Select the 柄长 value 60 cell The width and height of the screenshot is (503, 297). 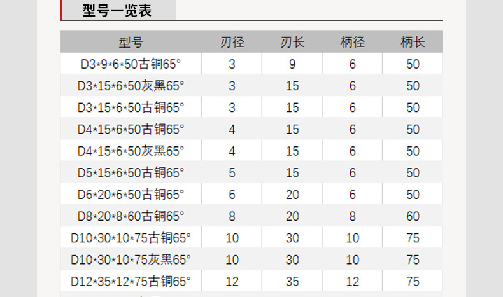click(x=413, y=216)
